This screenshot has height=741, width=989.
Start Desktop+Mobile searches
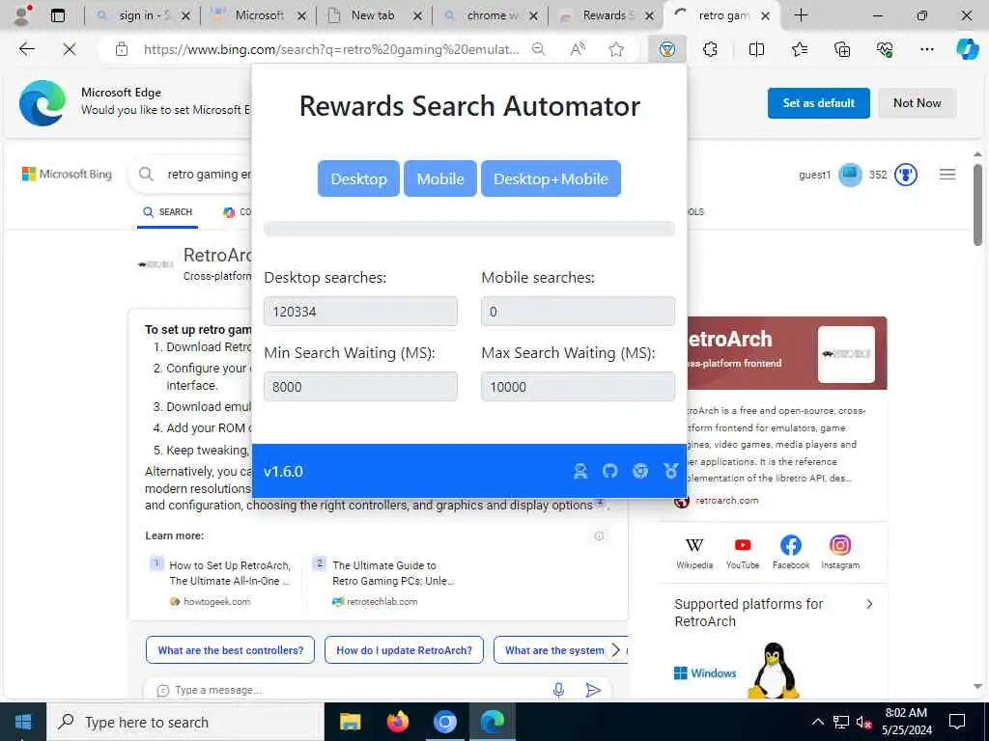[x=551, y=178]
